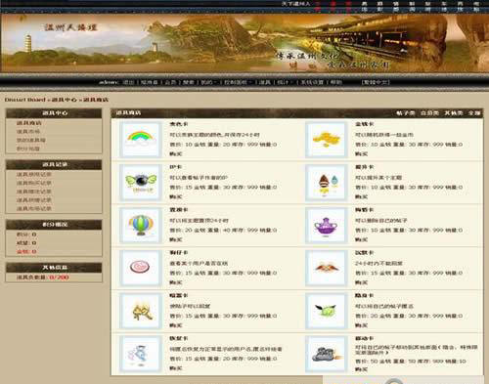Expand the 控制面板 (control panel) dropdown
The height and width of the screenshot is (384, 489).
[238, 82]
